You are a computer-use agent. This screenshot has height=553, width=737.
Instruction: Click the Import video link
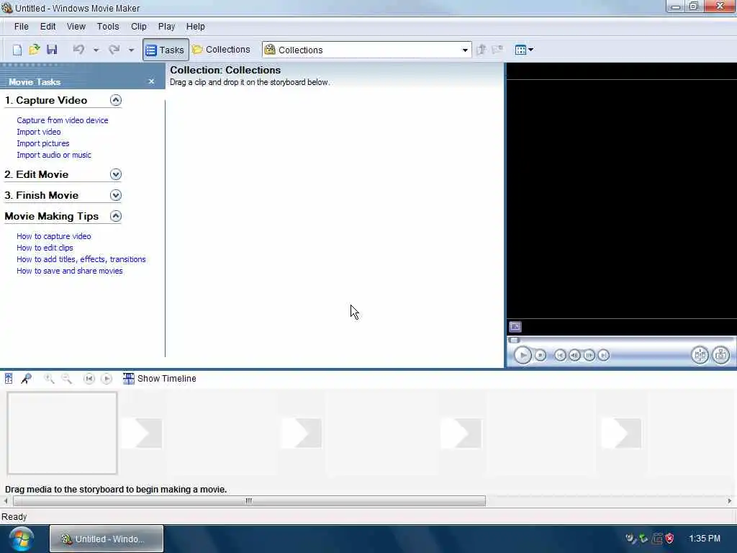click(x=39, y=132)
